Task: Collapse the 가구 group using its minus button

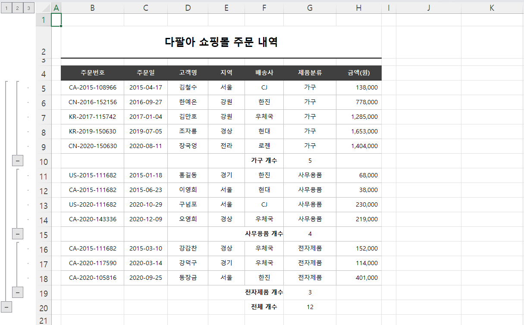Action: coord(18,160)
